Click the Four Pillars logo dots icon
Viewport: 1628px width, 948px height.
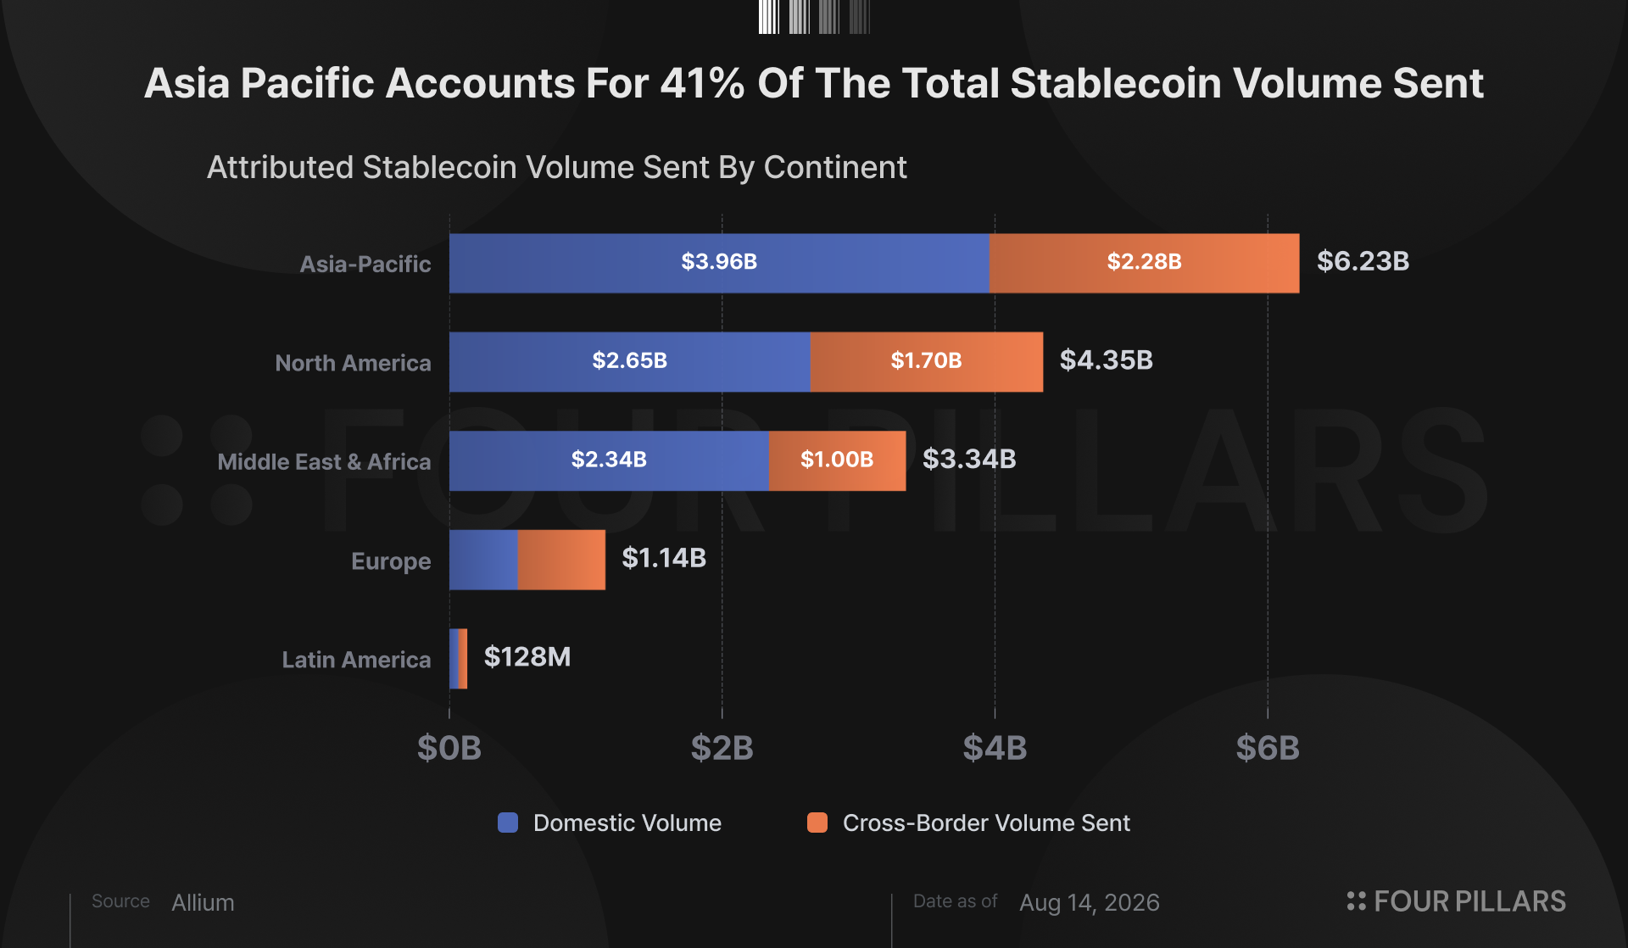pos(1357,901)
